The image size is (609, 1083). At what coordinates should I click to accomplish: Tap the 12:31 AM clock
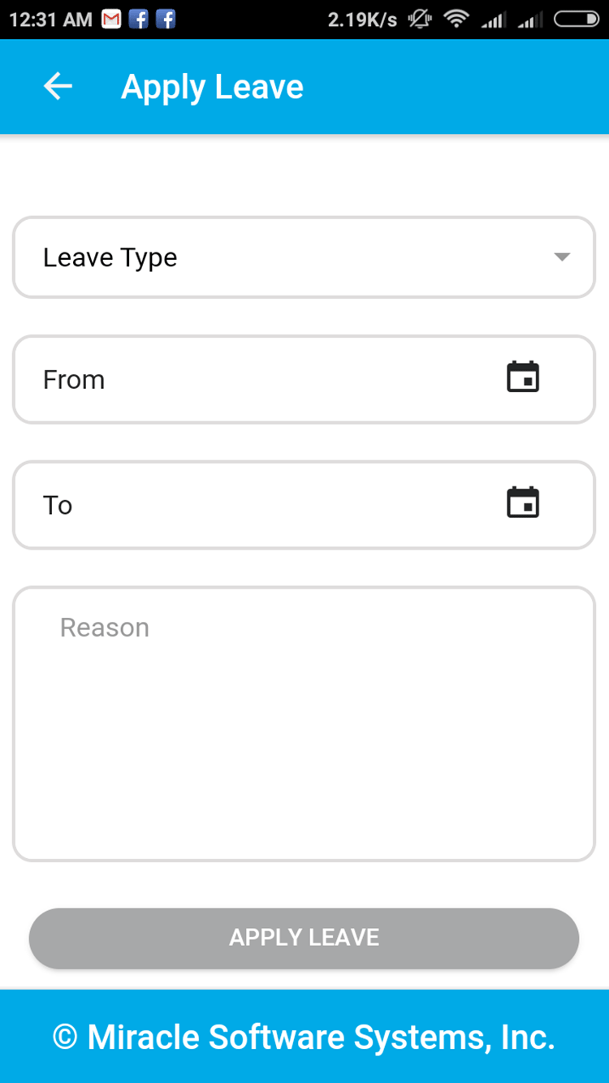click(x=50, y=19)
